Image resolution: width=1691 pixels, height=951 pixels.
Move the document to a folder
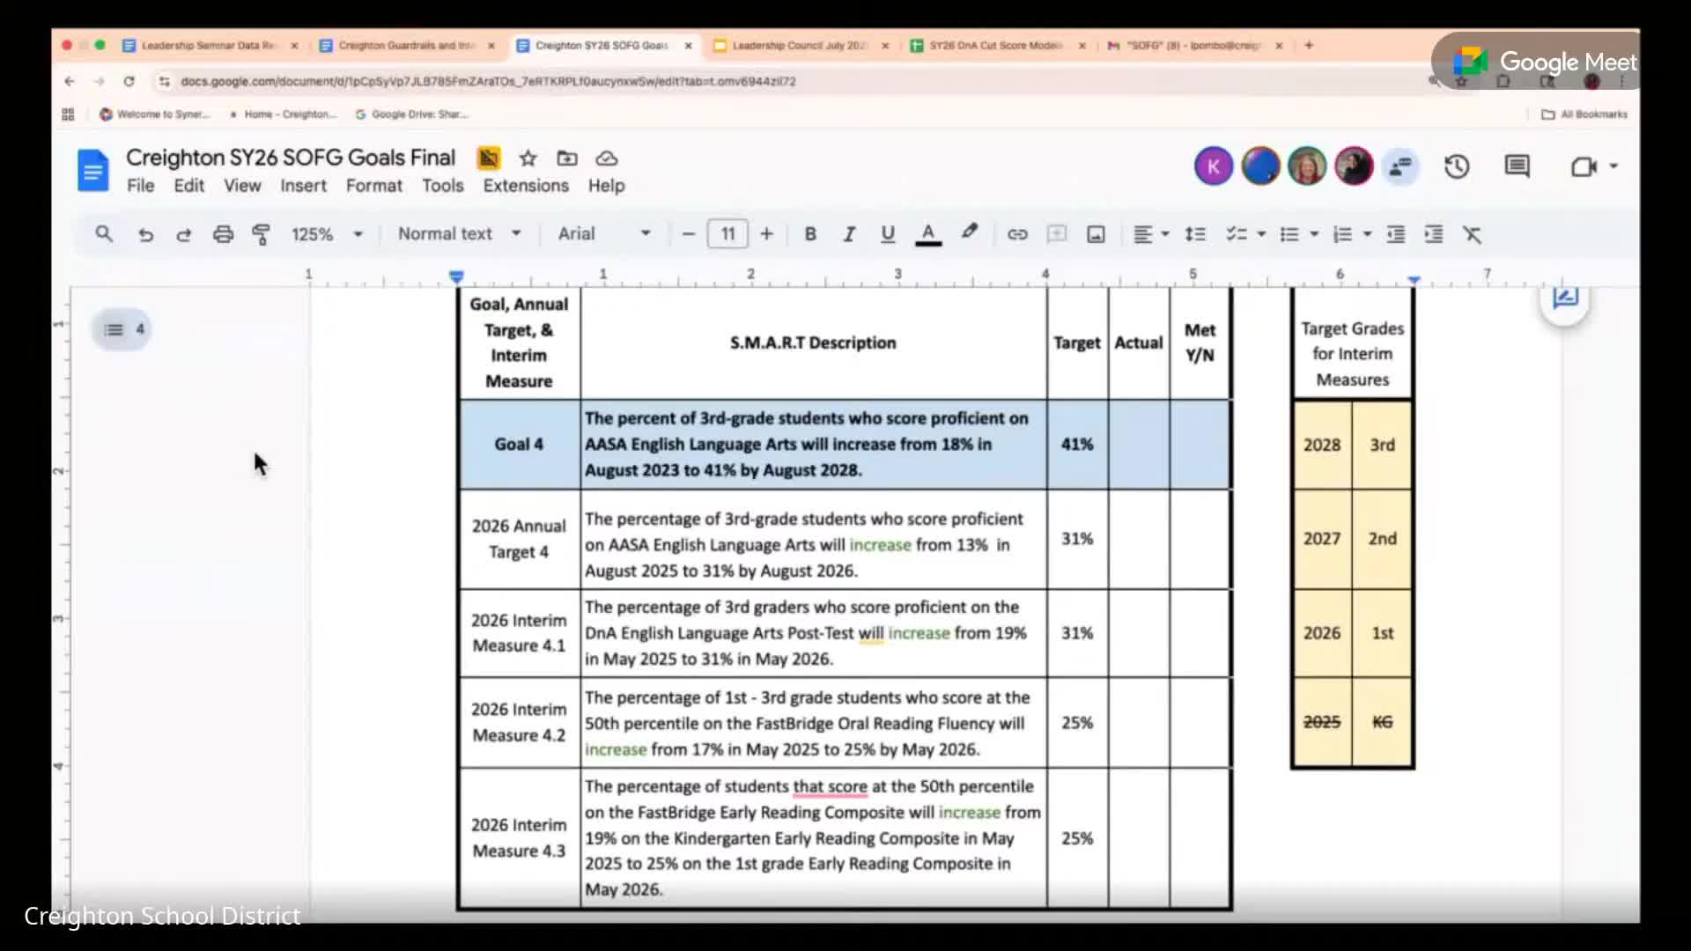tap(567, 158)
